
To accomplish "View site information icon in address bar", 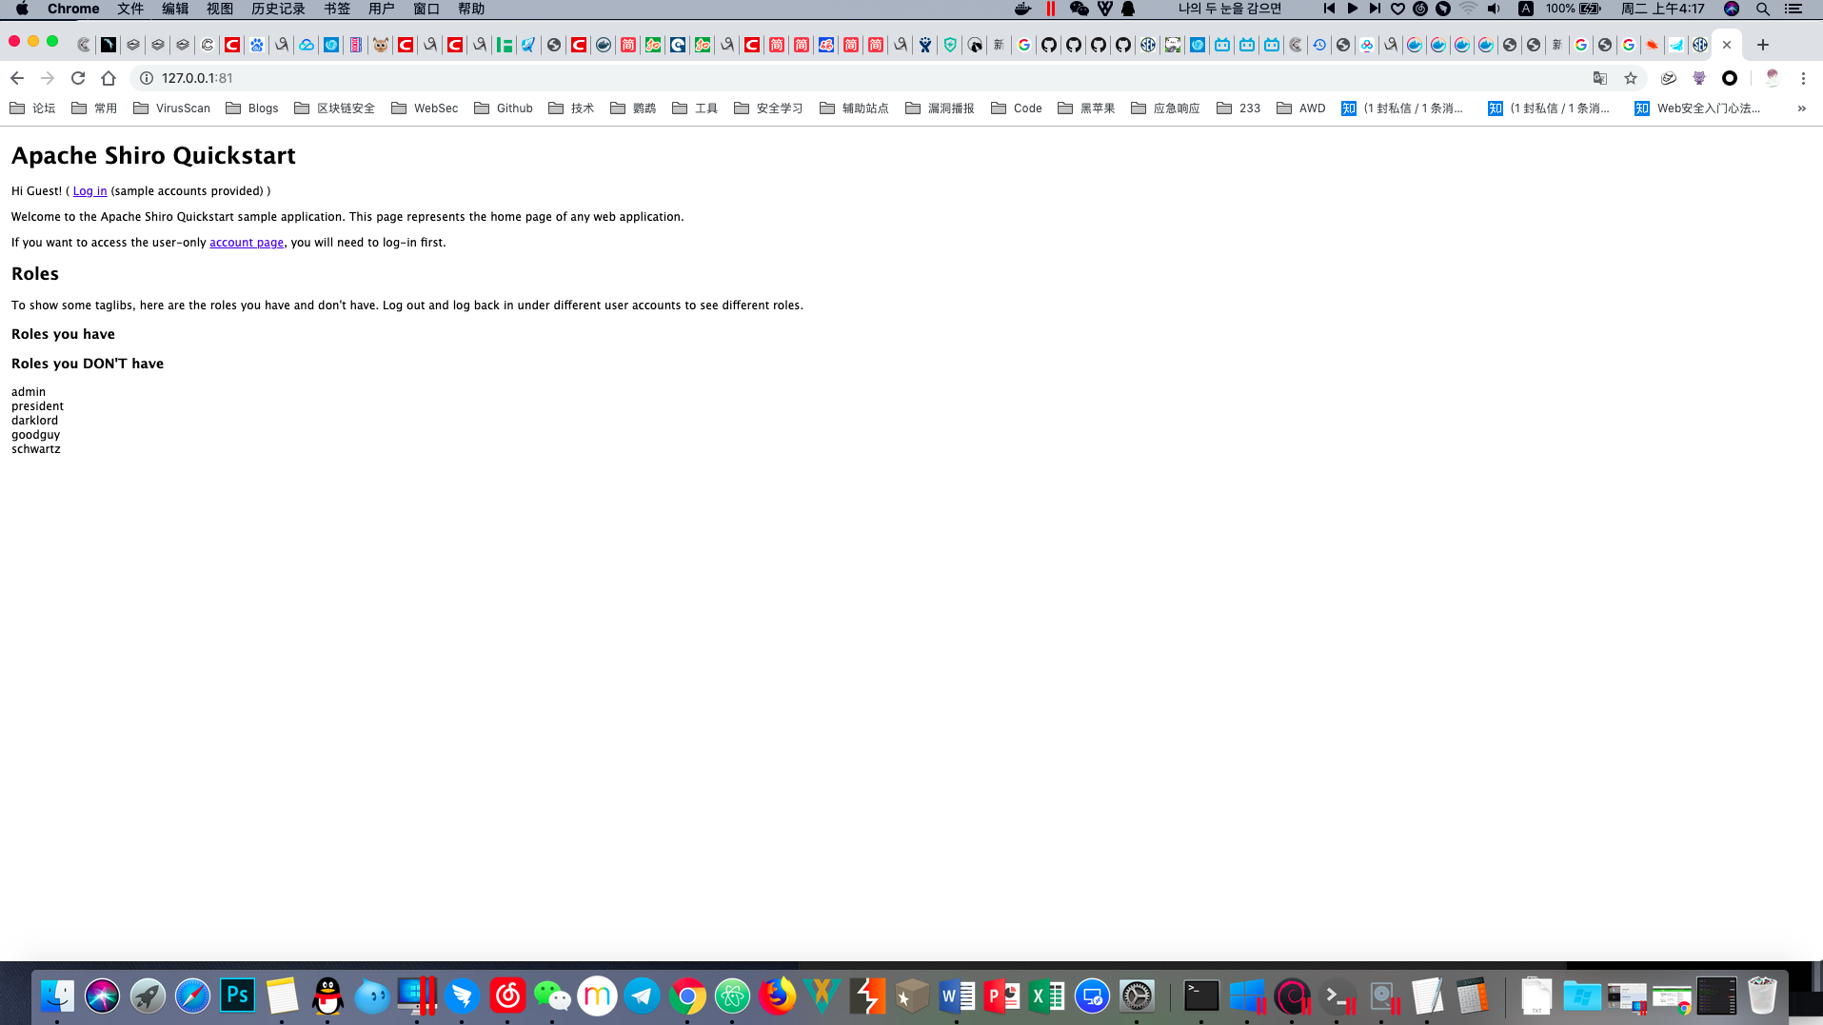I will 147,78.
